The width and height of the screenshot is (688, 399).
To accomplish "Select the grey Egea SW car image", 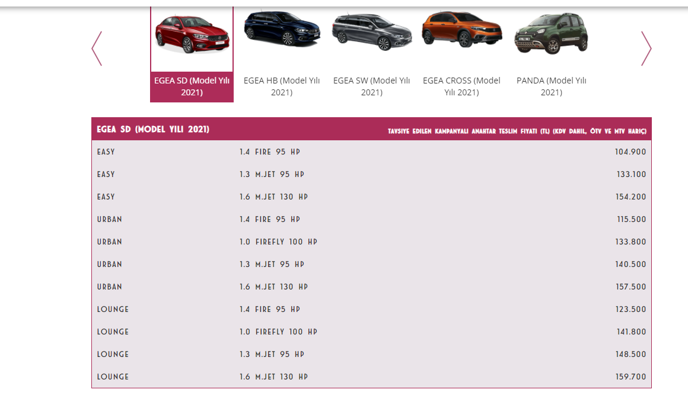I will coord(372,31).
